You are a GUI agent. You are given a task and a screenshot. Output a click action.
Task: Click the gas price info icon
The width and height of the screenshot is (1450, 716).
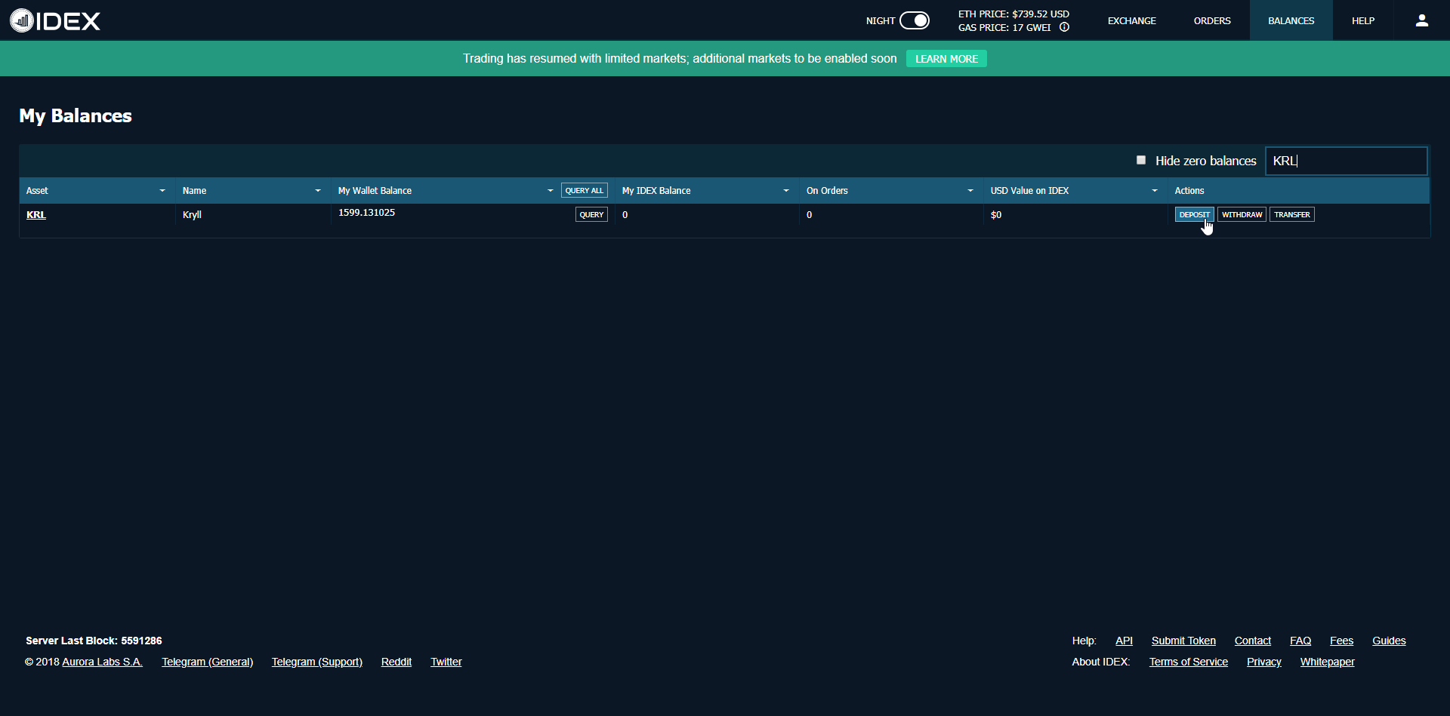point(1064,27)
